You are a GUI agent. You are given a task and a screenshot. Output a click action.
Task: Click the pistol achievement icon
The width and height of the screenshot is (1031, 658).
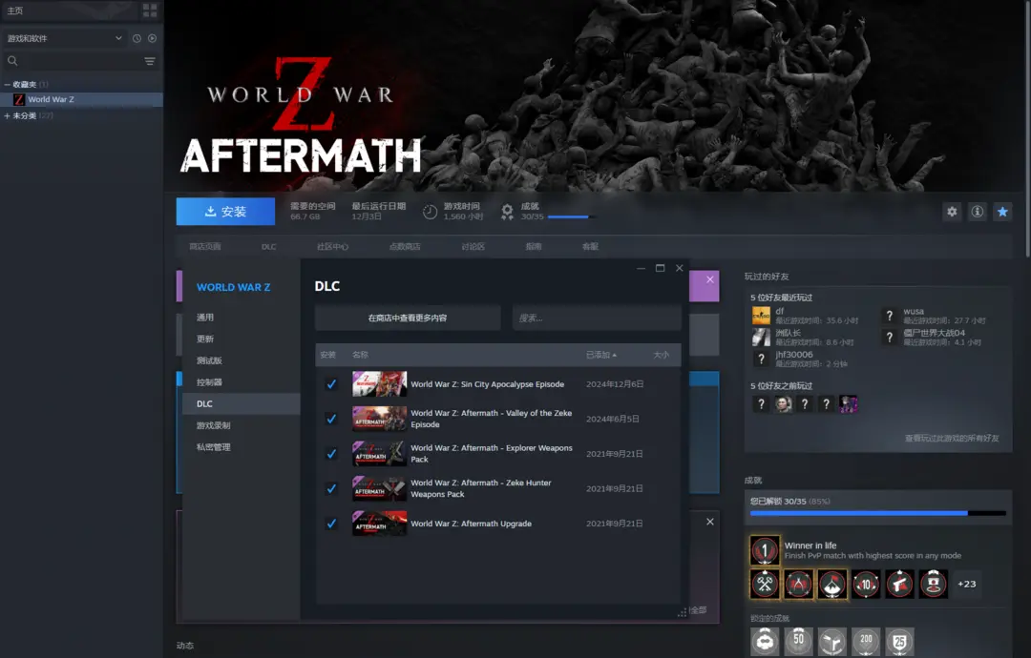[899, 584]
